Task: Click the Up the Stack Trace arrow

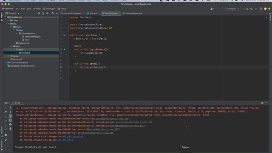Action: pyautogui.click(x=10, y=108)
